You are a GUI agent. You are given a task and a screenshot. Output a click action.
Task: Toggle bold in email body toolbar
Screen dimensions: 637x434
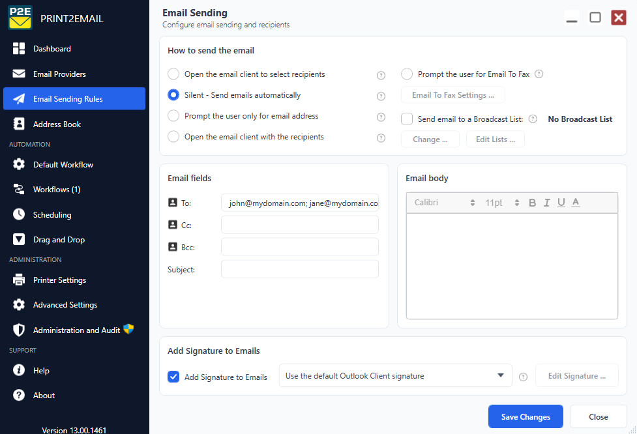(x=532, y=203)
